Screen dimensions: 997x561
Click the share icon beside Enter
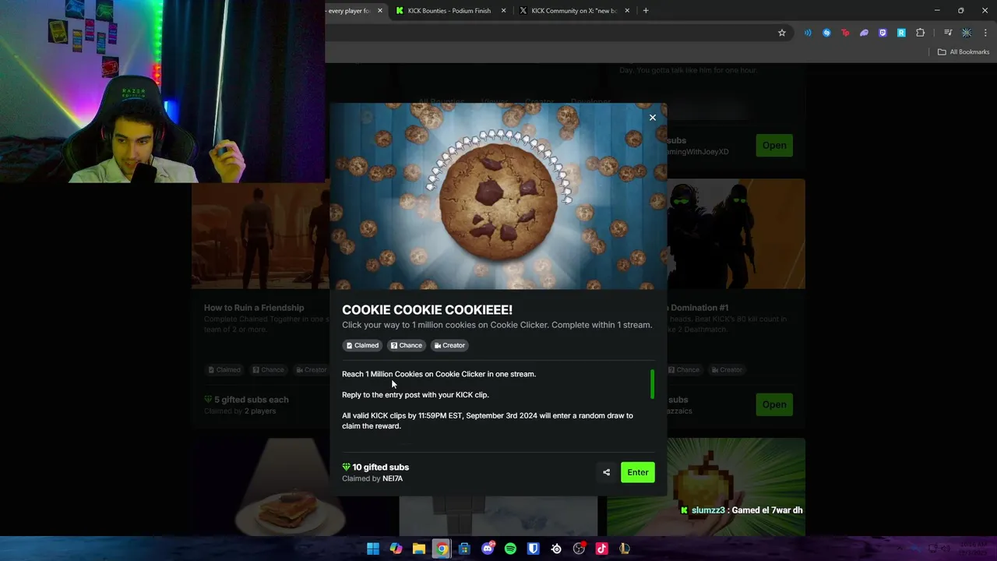[606, 472]
